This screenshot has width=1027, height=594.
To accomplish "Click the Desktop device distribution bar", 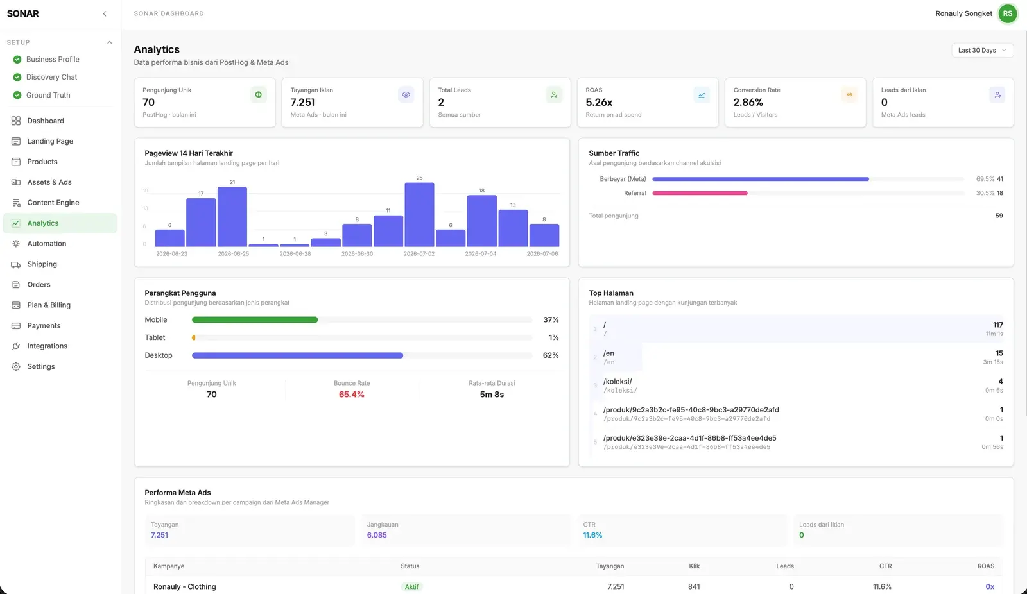I will point(297,355).
